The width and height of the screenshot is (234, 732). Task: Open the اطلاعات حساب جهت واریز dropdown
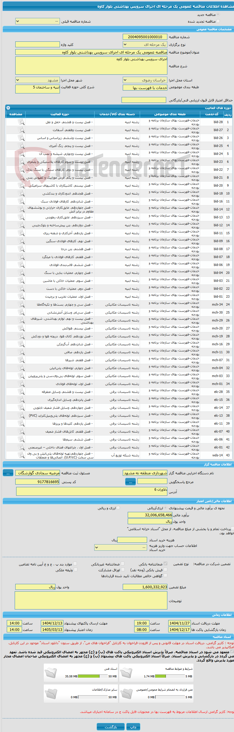pyautogui.click(x=121, y=547)
